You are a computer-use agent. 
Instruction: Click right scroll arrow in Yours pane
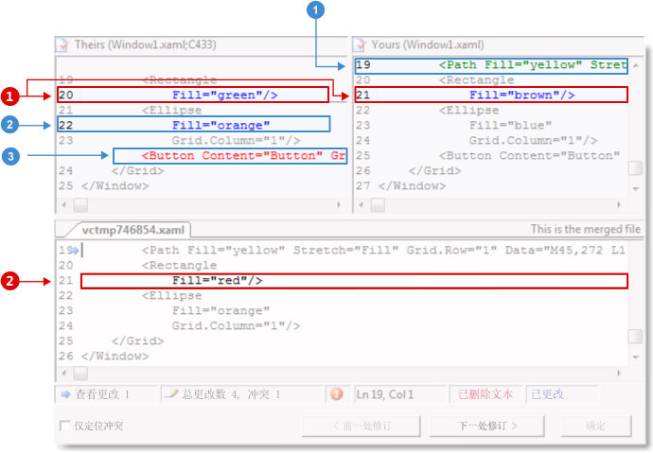click(619, 204)
